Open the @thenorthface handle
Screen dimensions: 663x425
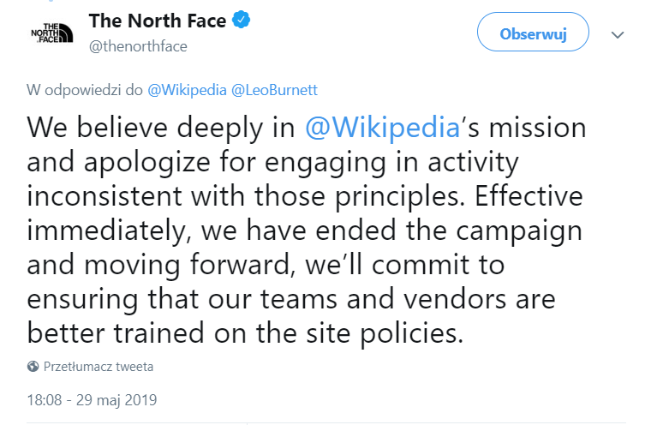coord(138,46)
